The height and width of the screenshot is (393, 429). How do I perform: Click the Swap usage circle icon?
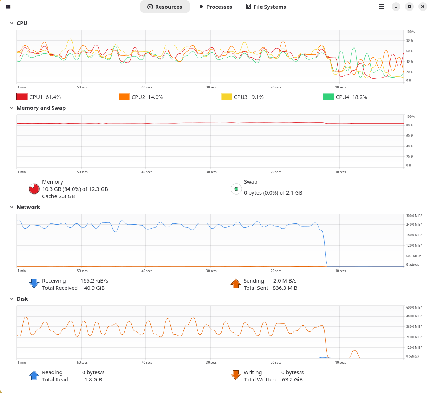click(x=236, y=189)
